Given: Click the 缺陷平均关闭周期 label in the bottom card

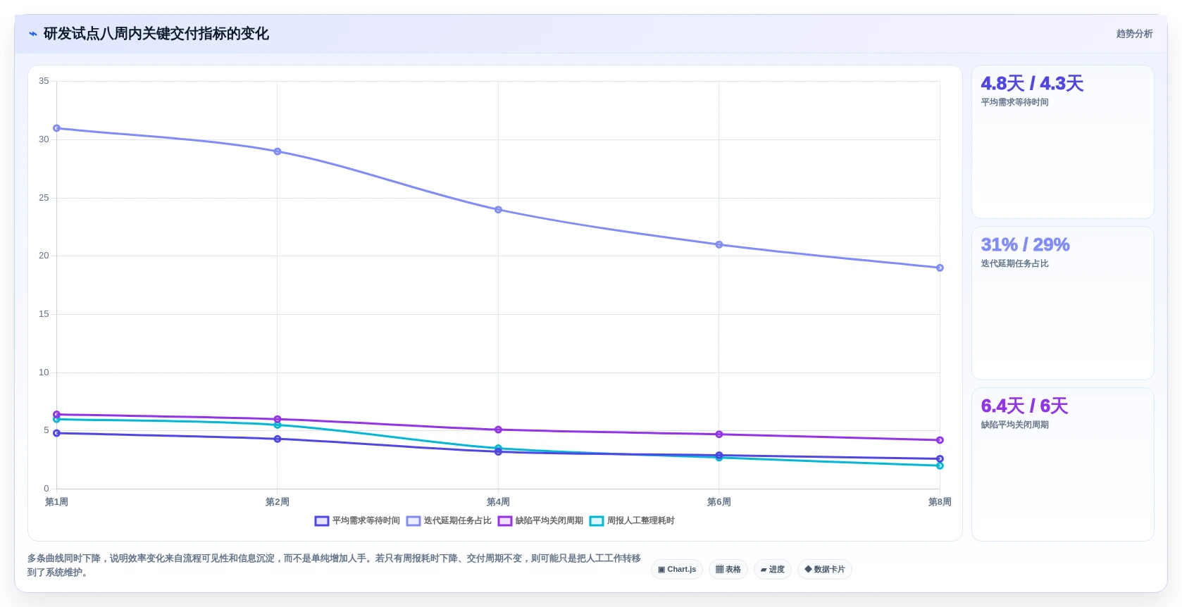Looking at the screenshot, I should [x=1015, y=425].
